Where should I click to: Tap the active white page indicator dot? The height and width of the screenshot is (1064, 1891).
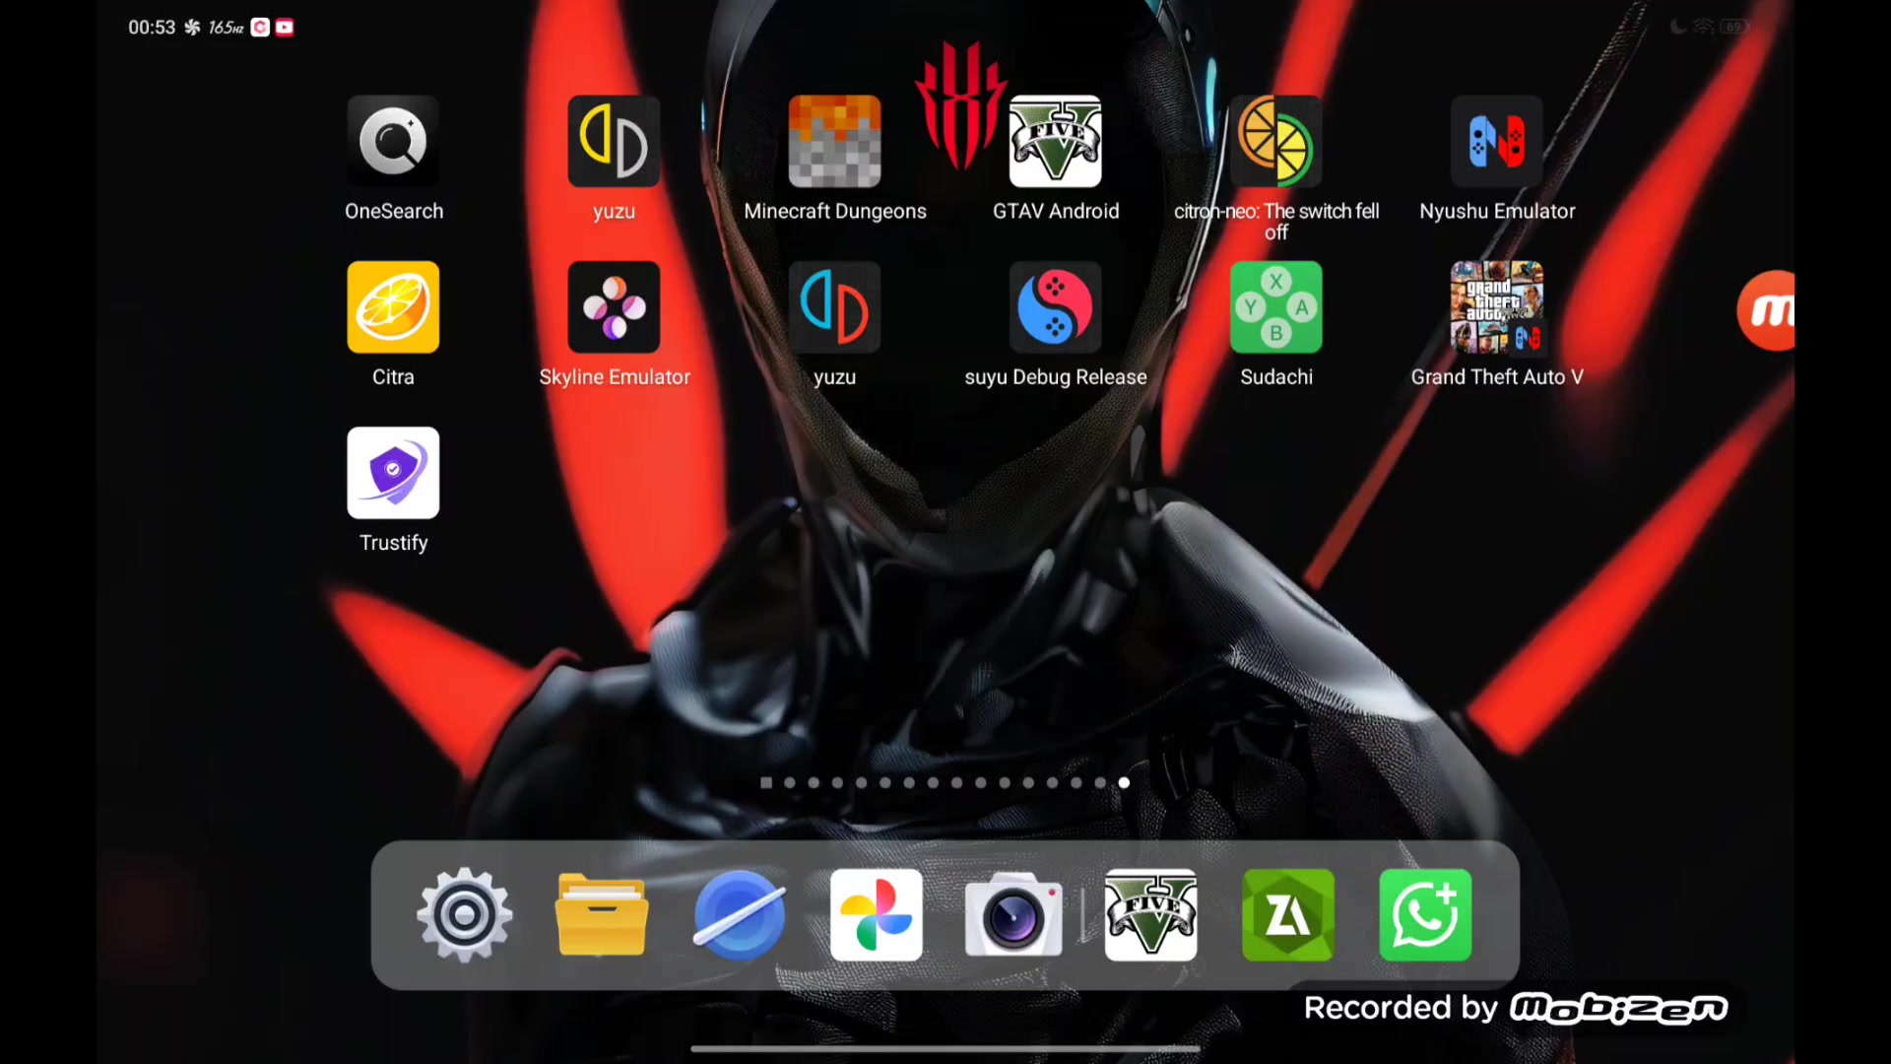(1124, 783)
